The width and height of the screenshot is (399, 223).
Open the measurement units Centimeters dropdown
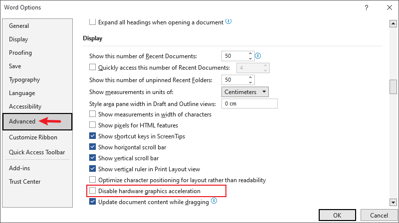(x=245, y=92)
